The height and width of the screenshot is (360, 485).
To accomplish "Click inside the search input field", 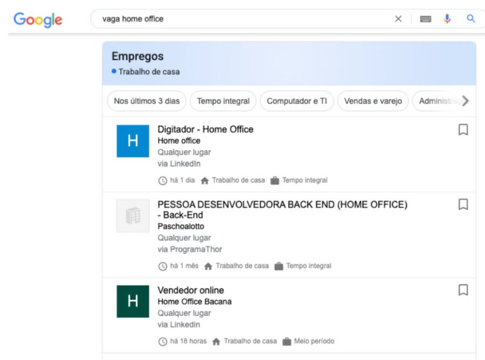I will [242, 19].
